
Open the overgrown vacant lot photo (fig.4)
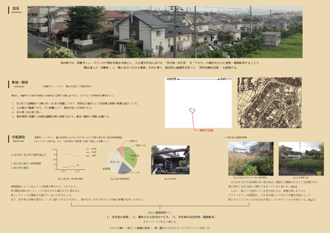click(x=251, y=159)
